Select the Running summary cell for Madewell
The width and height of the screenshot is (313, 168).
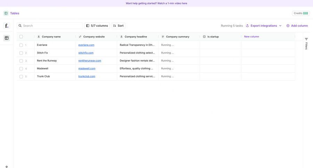179,69
